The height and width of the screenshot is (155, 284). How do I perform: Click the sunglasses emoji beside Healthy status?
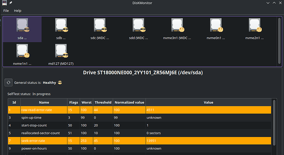60,83
